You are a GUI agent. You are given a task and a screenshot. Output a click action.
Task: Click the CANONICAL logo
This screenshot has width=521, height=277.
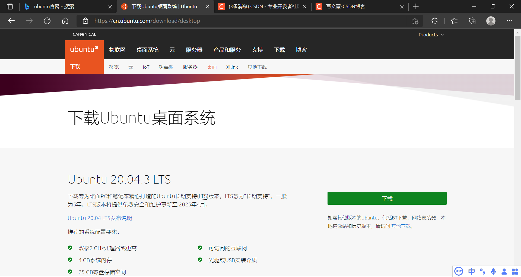pyautogui.click(x=84, y=34)
